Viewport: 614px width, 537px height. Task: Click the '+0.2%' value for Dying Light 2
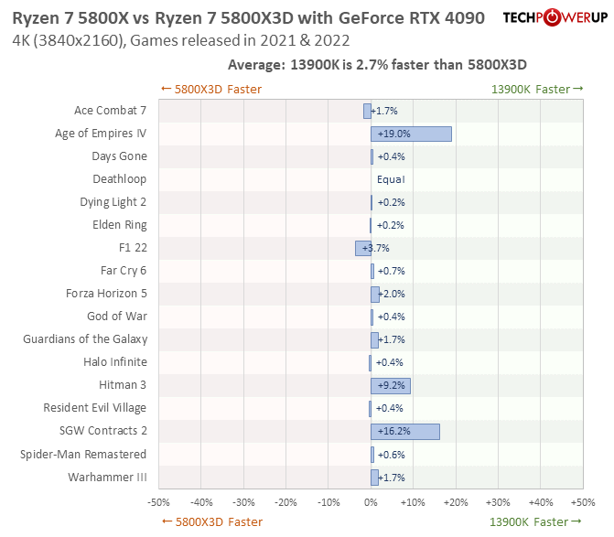392,202
